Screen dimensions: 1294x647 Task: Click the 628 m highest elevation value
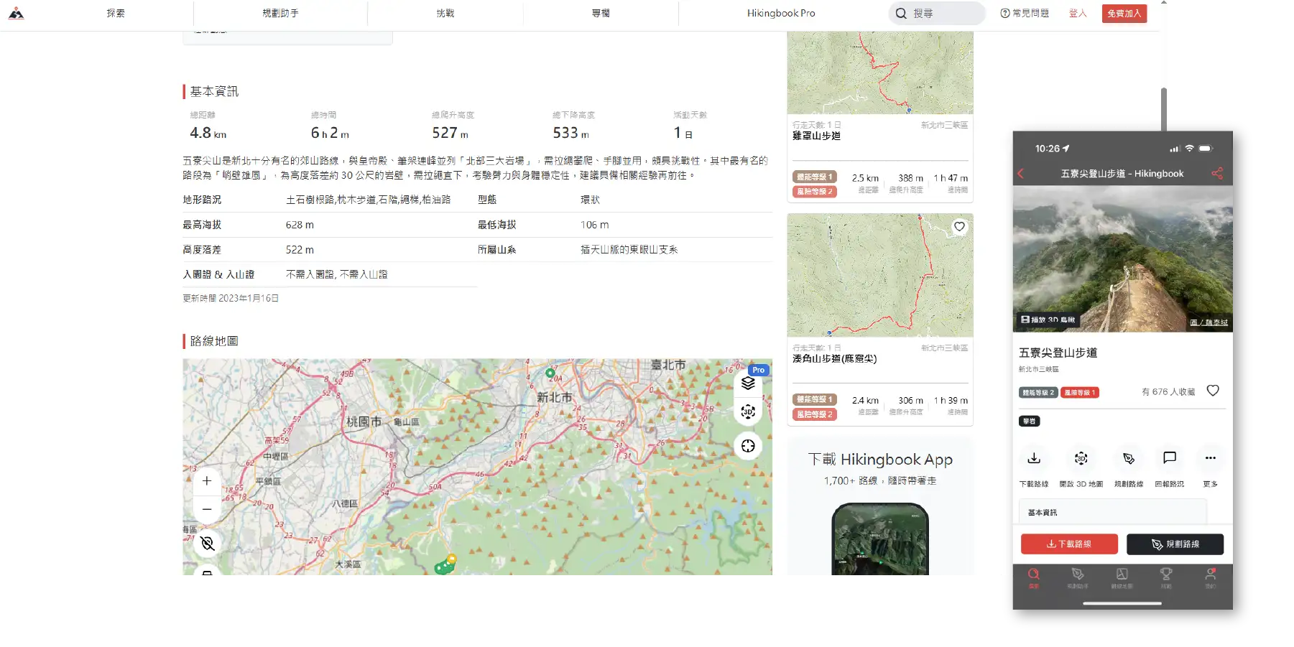[x=300, y=225]
